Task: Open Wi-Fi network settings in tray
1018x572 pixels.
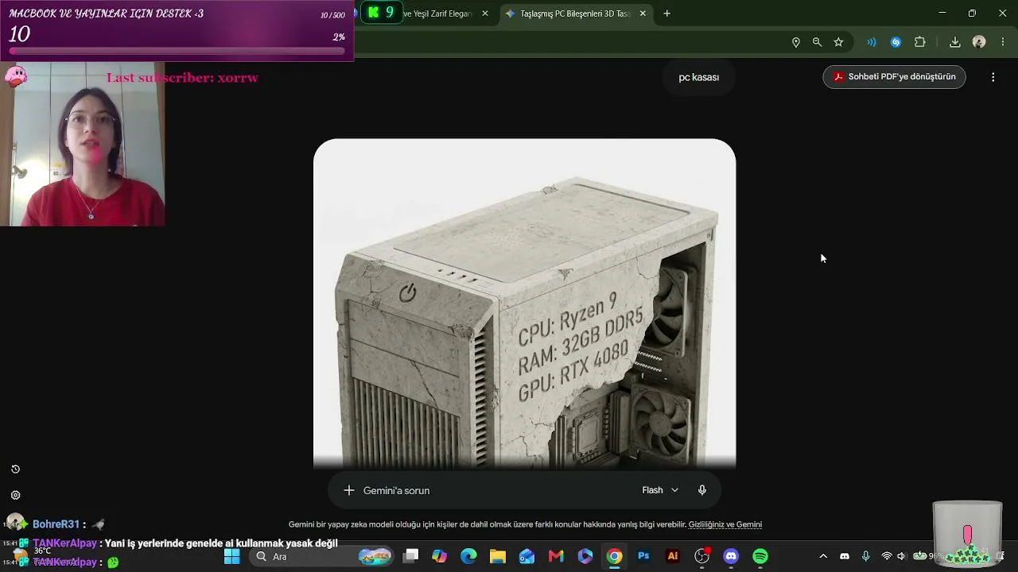Action: pyautogui.click(x=887, y=556)
